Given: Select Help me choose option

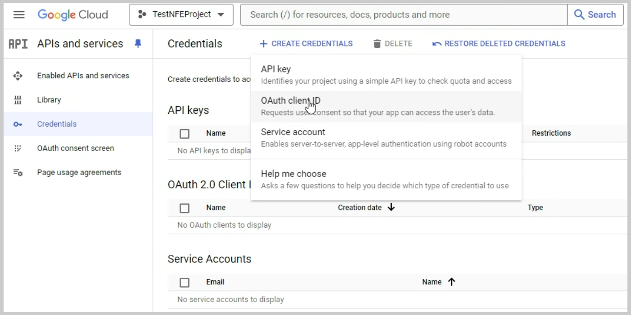Looking at the screenshot, I should (386, 179).
